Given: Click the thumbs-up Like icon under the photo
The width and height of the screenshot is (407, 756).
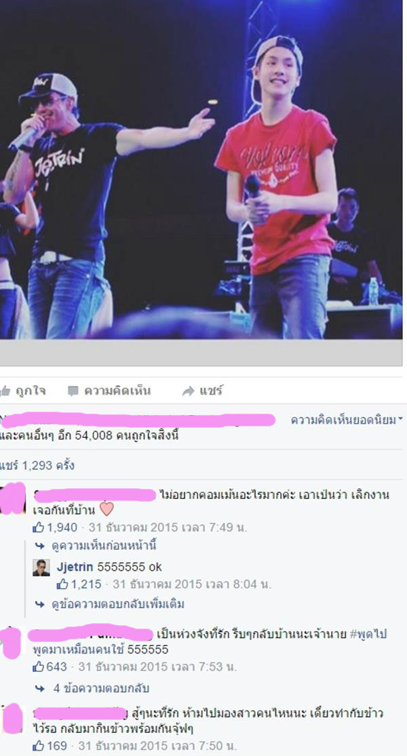Looking at the screenshot, I should pyautogui.click(x=5, y=391).
